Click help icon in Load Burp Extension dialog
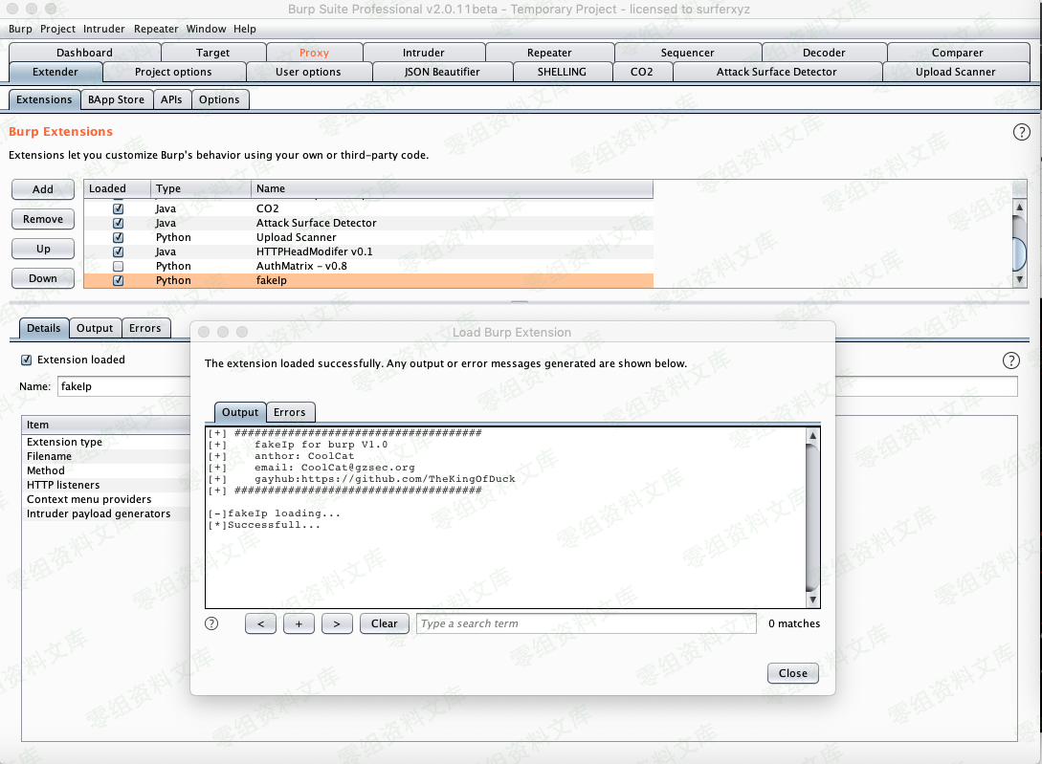 [211, 623]
